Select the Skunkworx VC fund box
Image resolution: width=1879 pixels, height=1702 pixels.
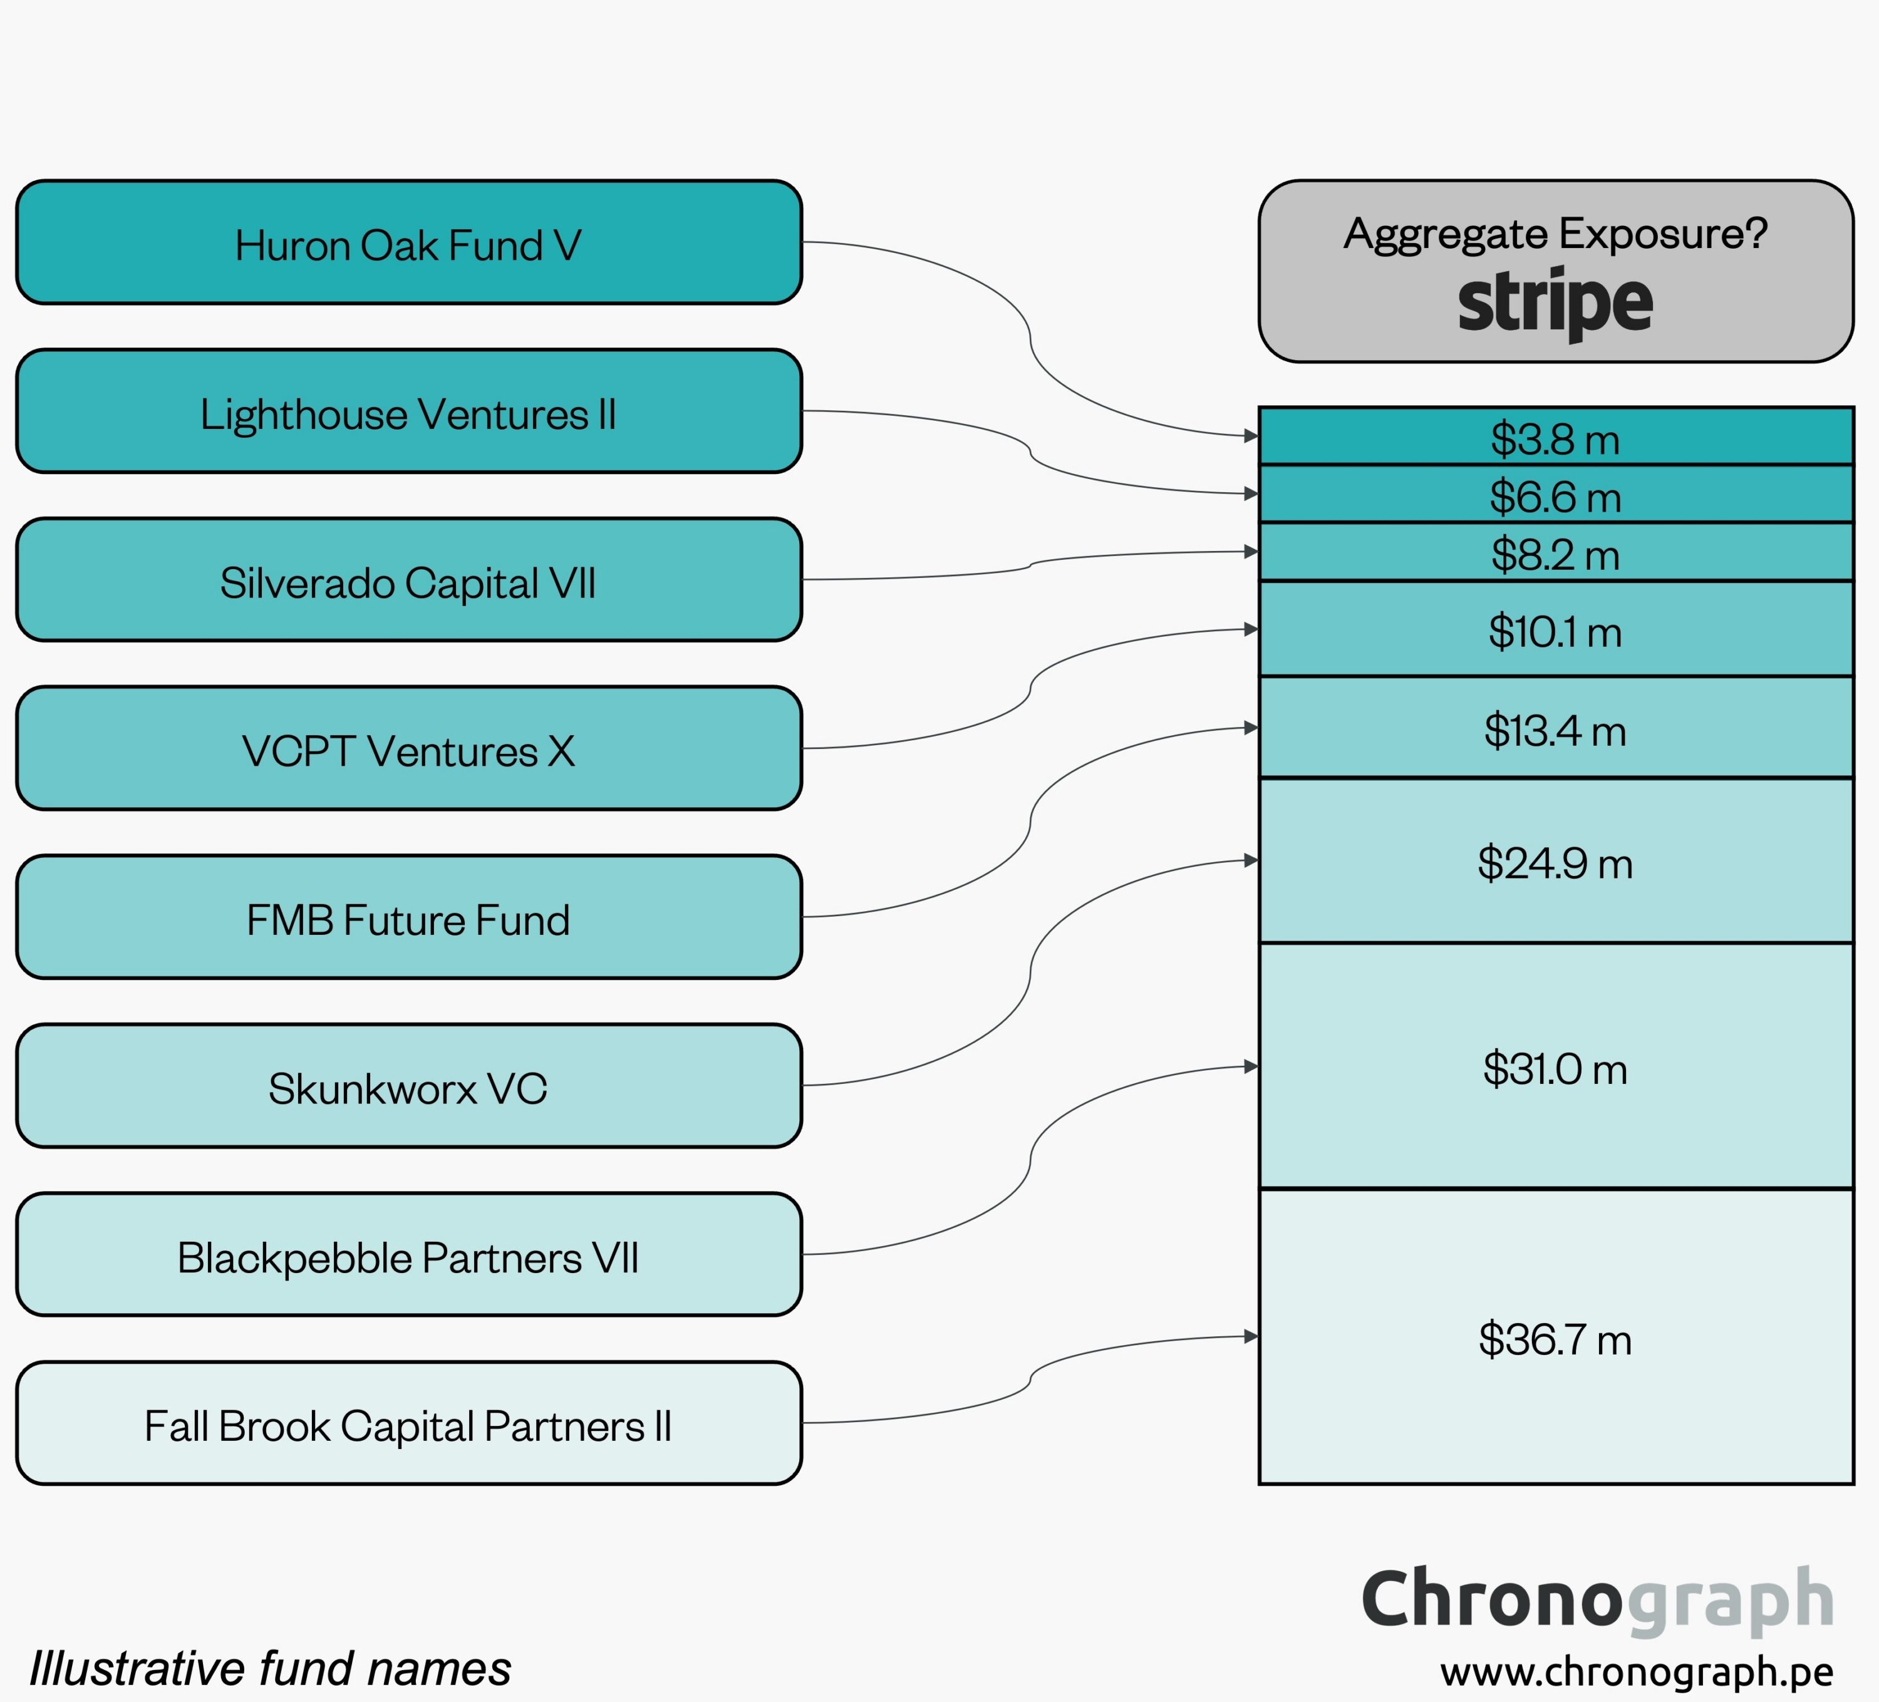point(408,1087)
